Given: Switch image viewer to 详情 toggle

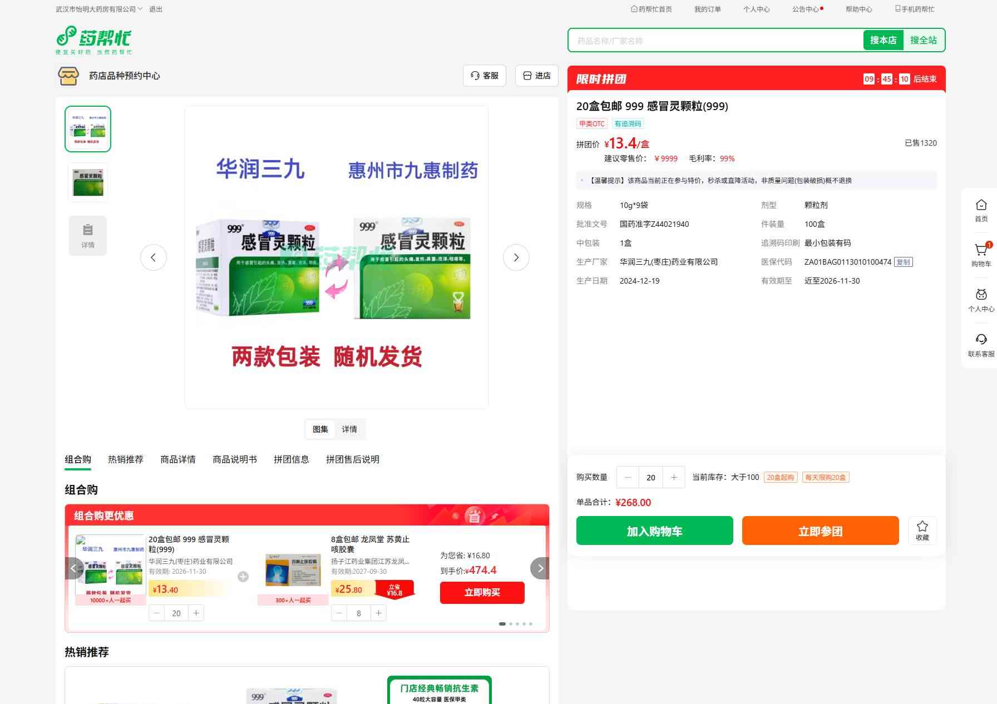Looking at the screenshot, I should (349, 429).
